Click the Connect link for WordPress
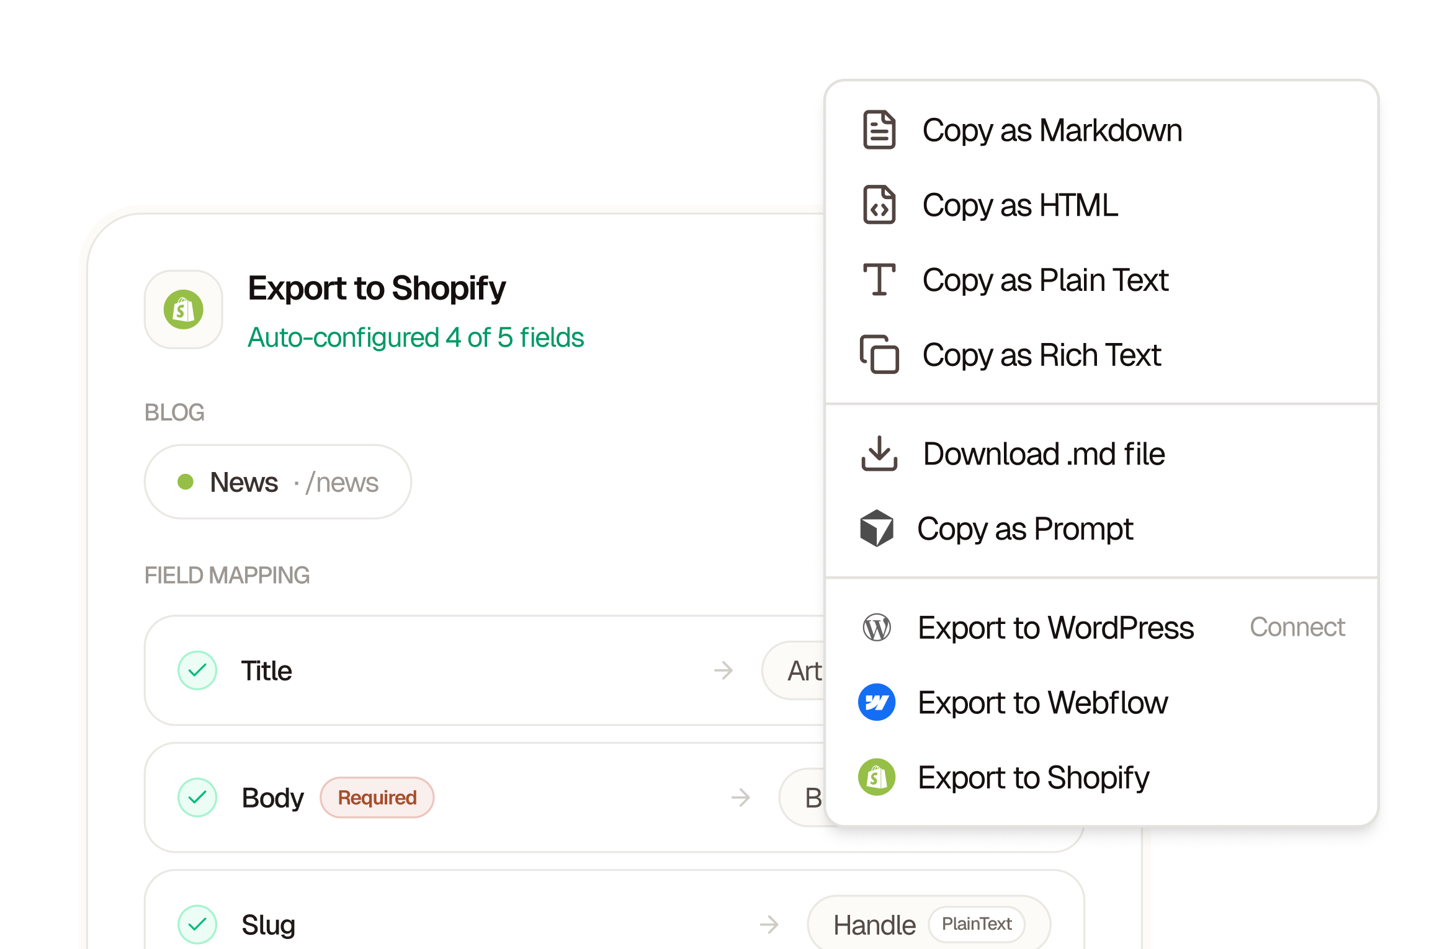 pos(1297,627)
